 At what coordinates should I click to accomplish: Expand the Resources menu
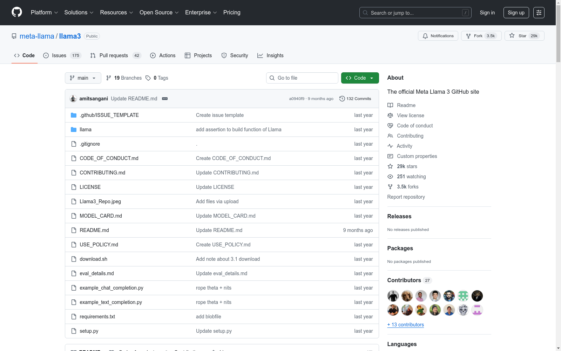point(117,13)
